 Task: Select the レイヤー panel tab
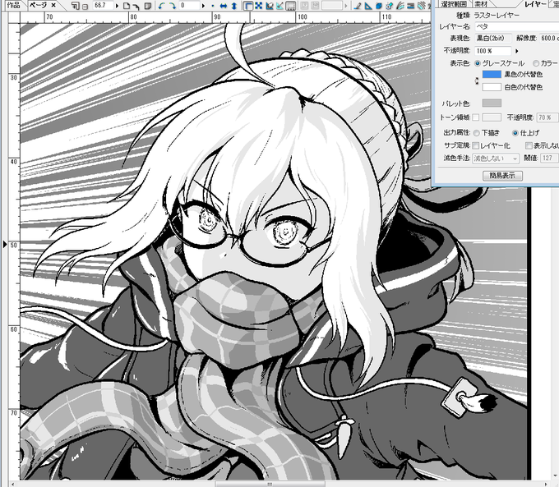coord(535,4)
